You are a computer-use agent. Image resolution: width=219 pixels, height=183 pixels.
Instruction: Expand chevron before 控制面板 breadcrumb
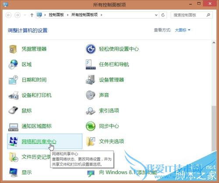pyautogui.click(x=45, y=15)
